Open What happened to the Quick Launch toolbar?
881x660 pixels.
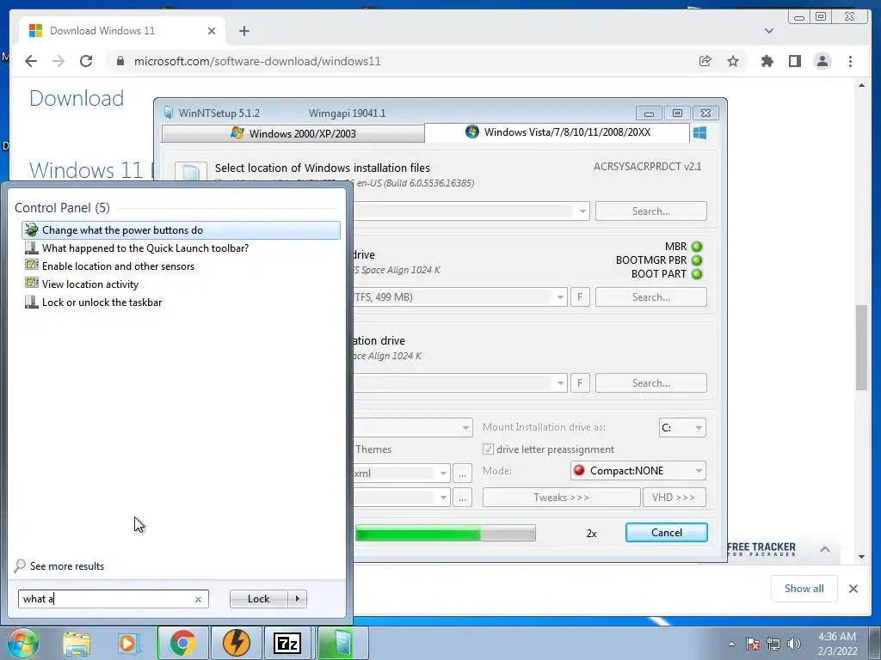pos(181,248)
